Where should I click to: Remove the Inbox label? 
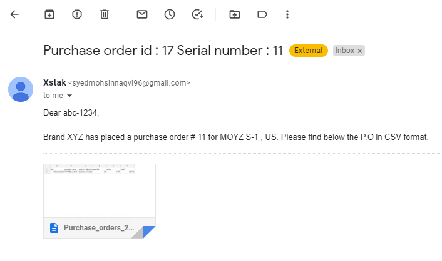(360, 51)
